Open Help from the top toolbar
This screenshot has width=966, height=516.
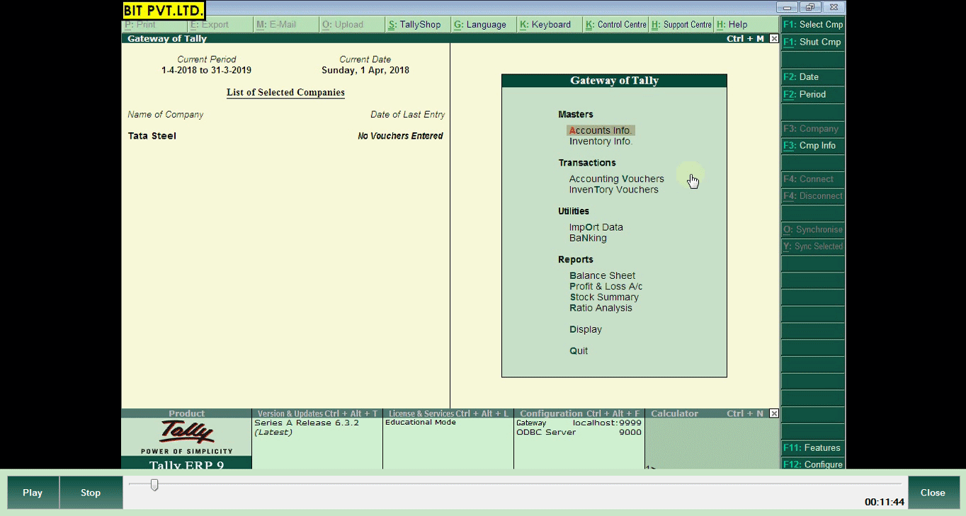pyautogui.click(x=746, y=25)
